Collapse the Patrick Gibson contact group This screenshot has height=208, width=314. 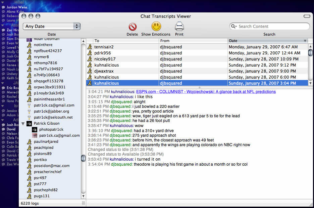tap(23, 124)
